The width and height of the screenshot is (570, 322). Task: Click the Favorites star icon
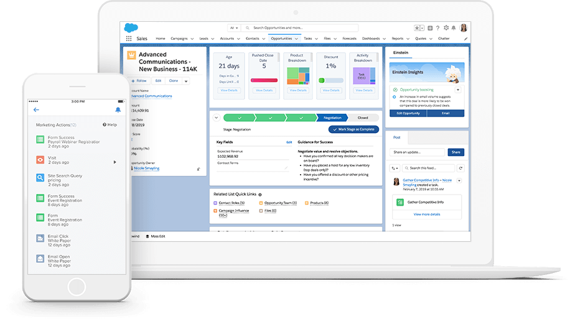pyautogui.click(x=417, y=28)
